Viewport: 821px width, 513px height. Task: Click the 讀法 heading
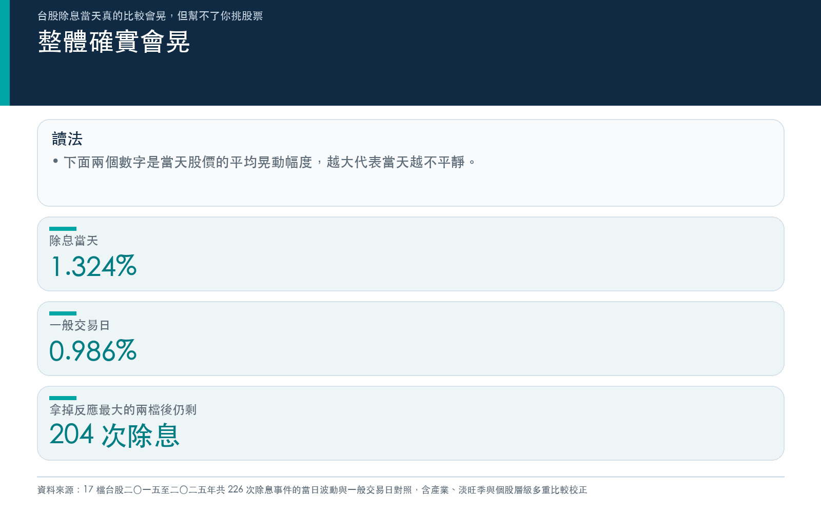point(67,139)
